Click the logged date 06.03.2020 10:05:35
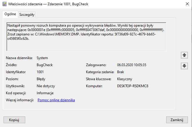The image size is (192, 127). coord(132,65)
